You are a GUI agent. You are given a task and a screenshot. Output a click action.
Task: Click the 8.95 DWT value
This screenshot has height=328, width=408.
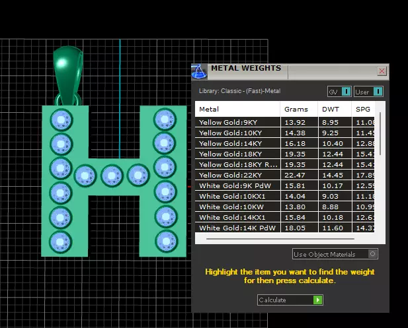coord(330,122)
